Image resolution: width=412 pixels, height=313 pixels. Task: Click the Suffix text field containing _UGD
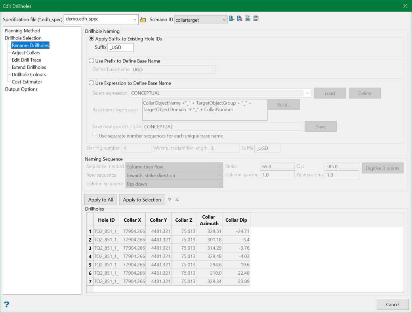(121, 47)
